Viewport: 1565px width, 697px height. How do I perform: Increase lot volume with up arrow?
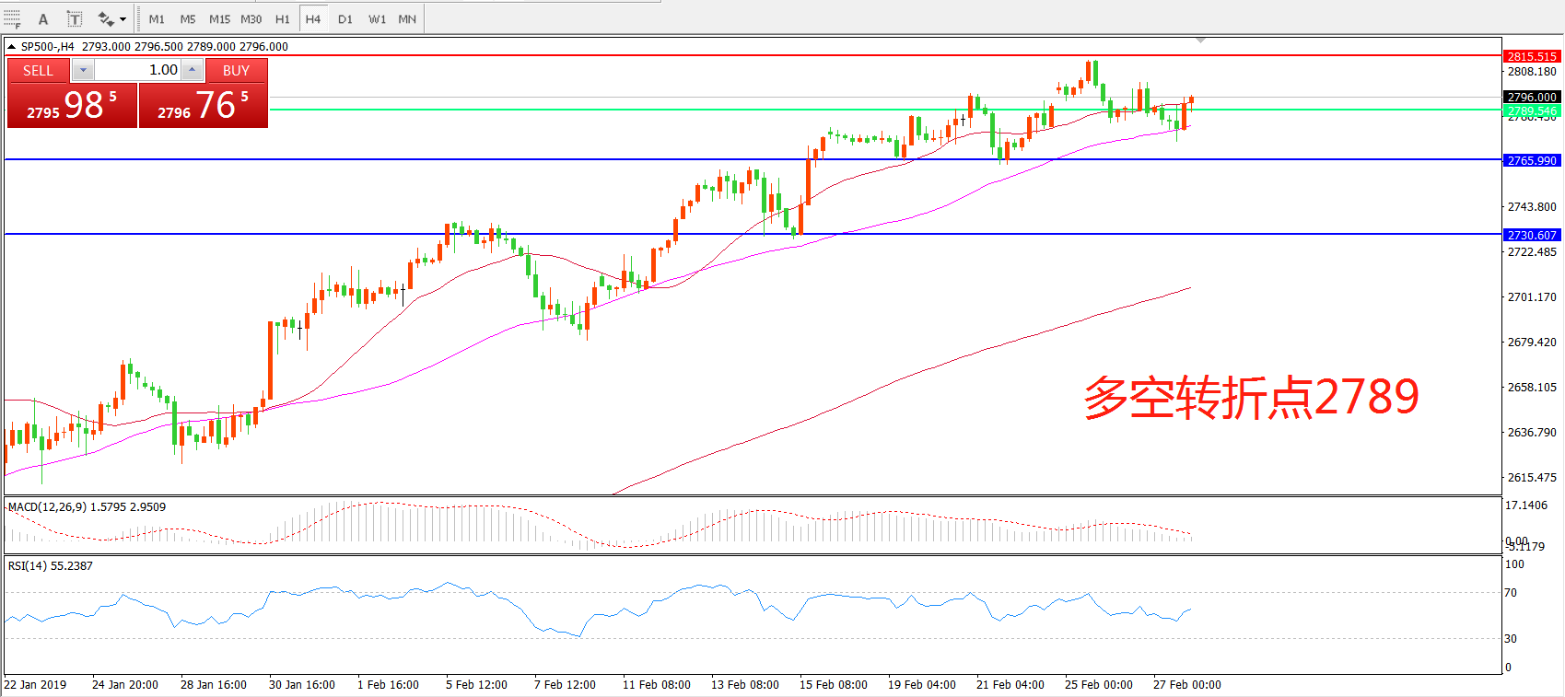click(192, 70)
